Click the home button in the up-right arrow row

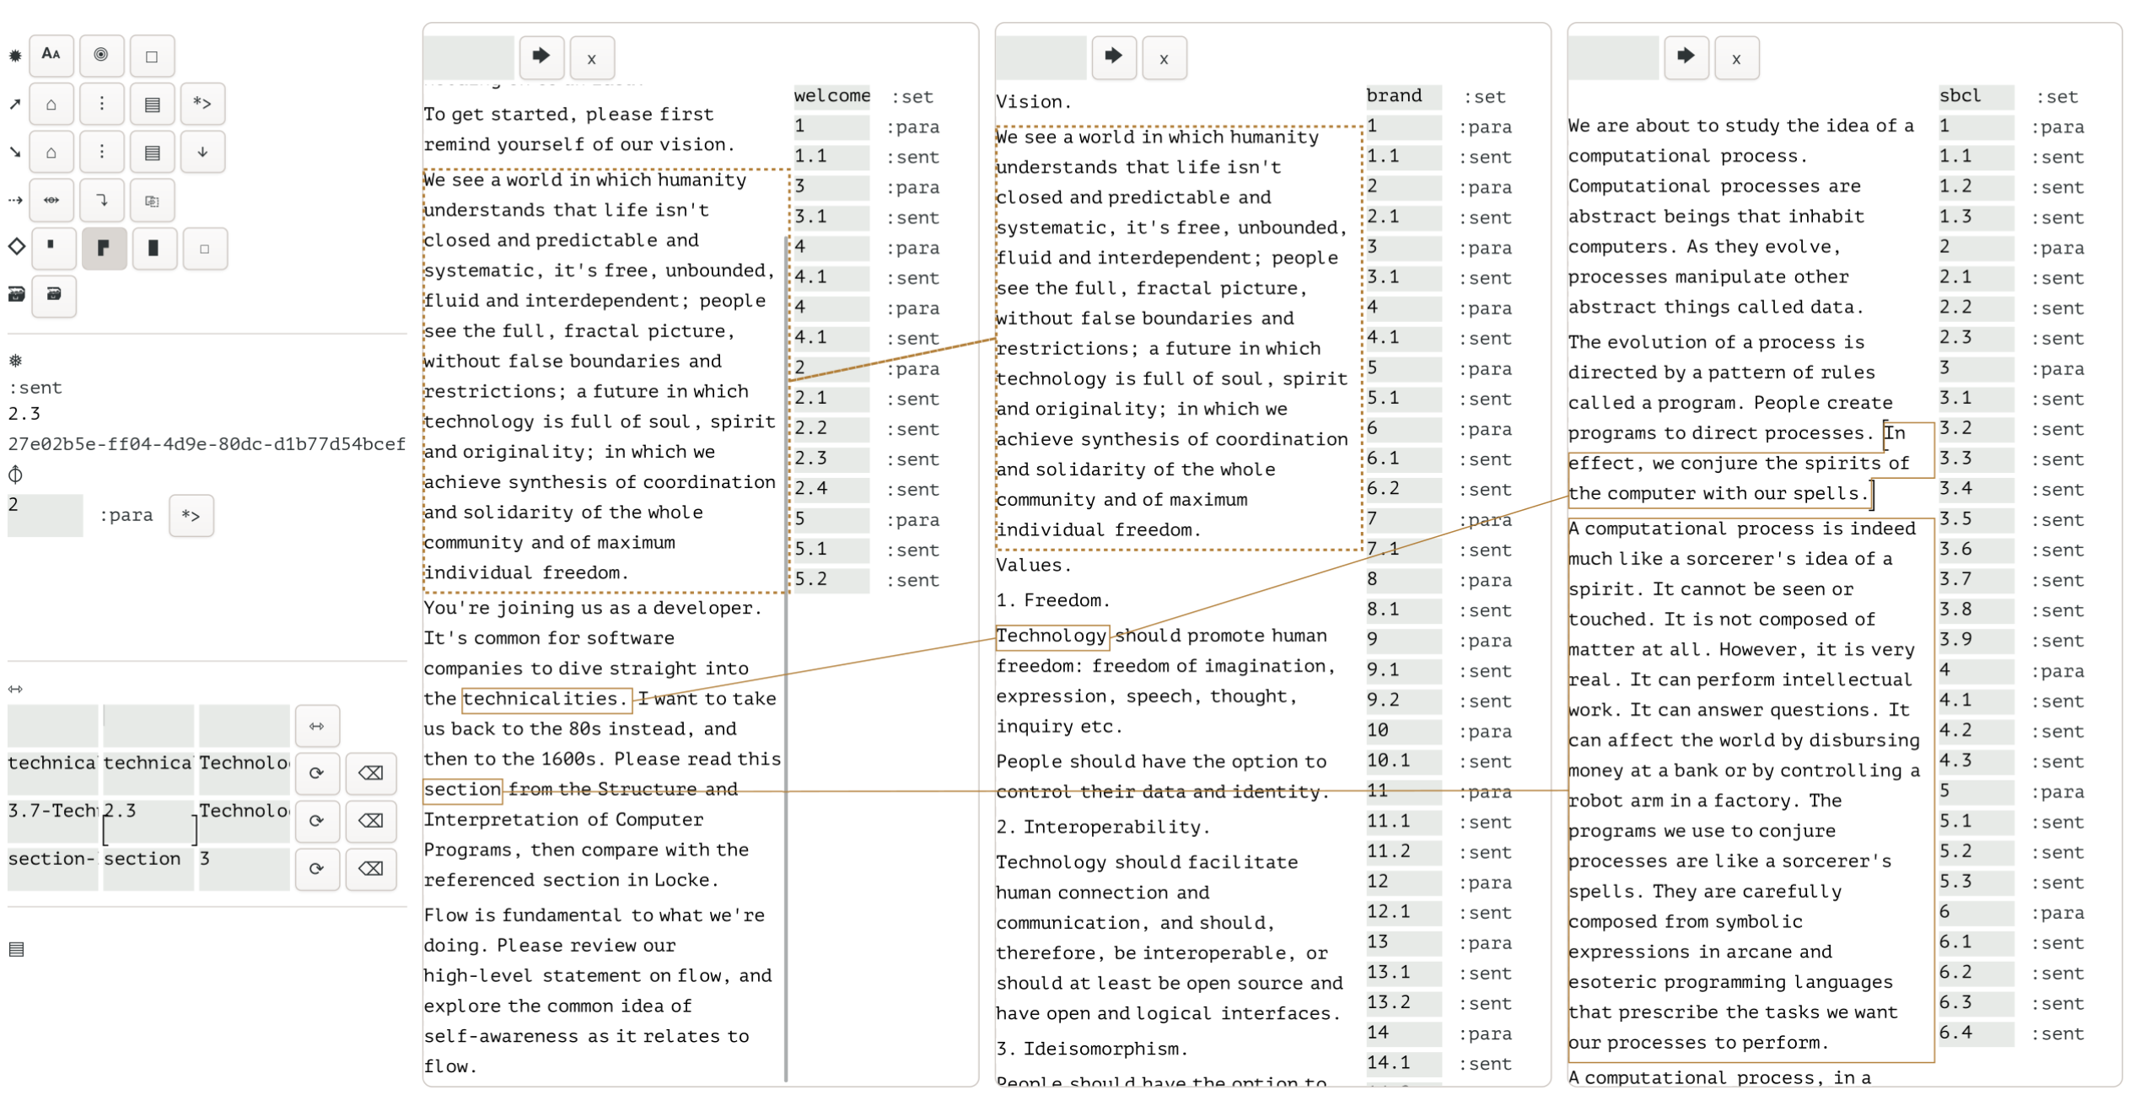pos(51,105)
